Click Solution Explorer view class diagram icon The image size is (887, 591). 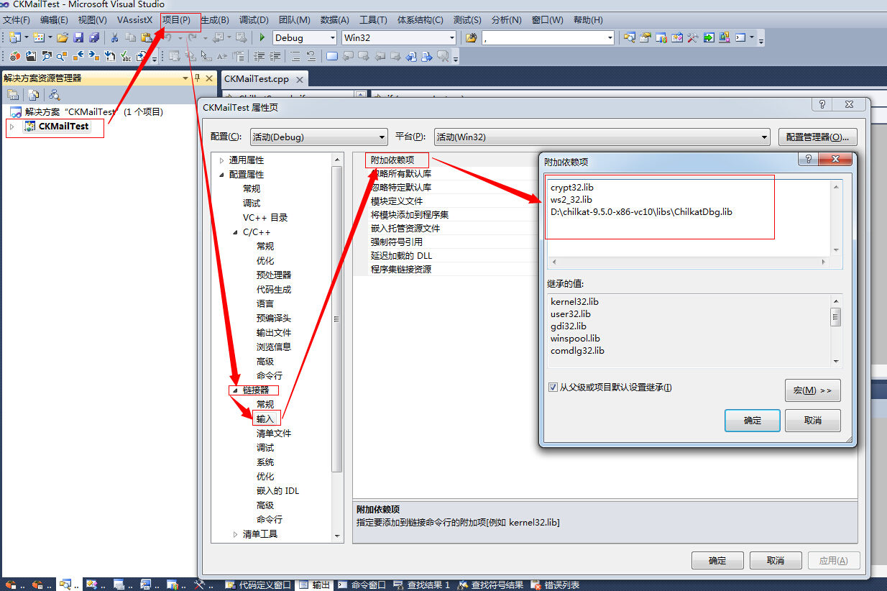[54, 94]
